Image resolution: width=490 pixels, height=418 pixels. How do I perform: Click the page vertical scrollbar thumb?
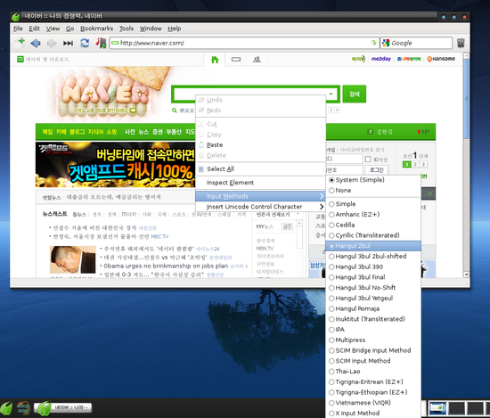pos(466,98)
